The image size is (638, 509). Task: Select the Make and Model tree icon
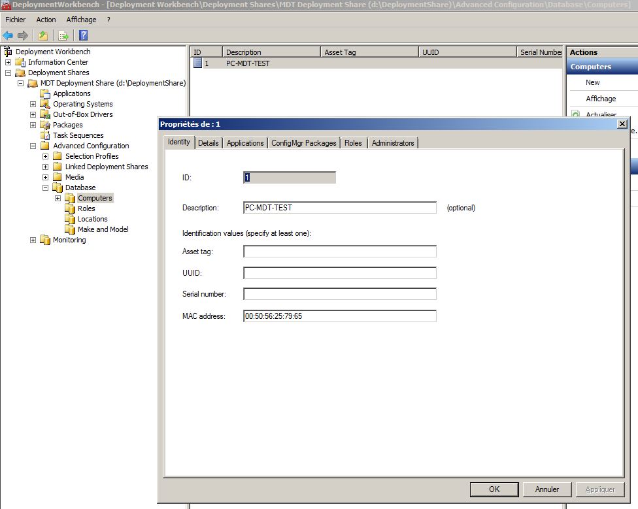tap(70, 229)
